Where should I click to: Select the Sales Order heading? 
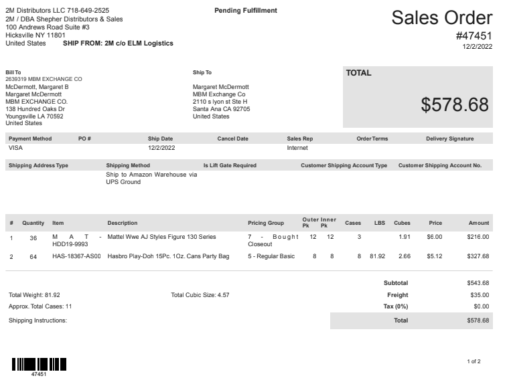(441, 17)
